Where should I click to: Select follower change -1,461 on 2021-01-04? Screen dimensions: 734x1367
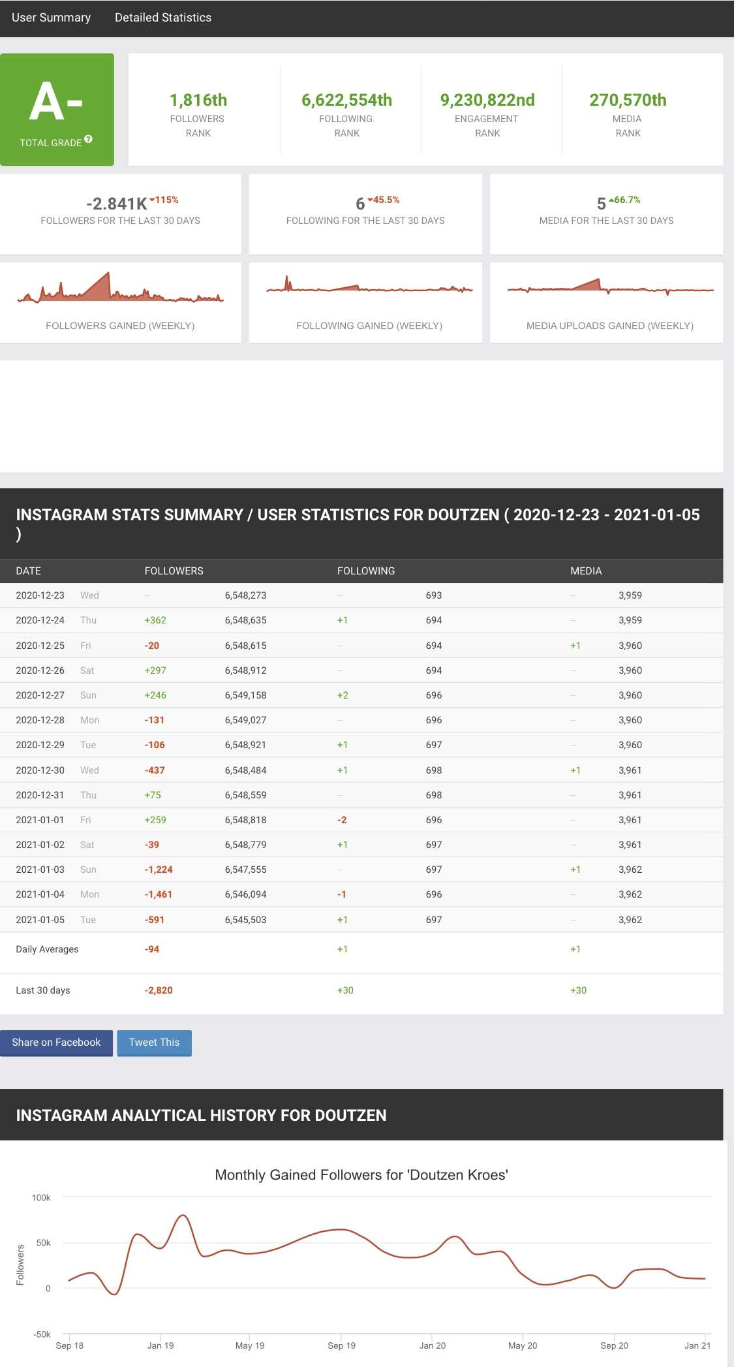click(x=159, y=894)
